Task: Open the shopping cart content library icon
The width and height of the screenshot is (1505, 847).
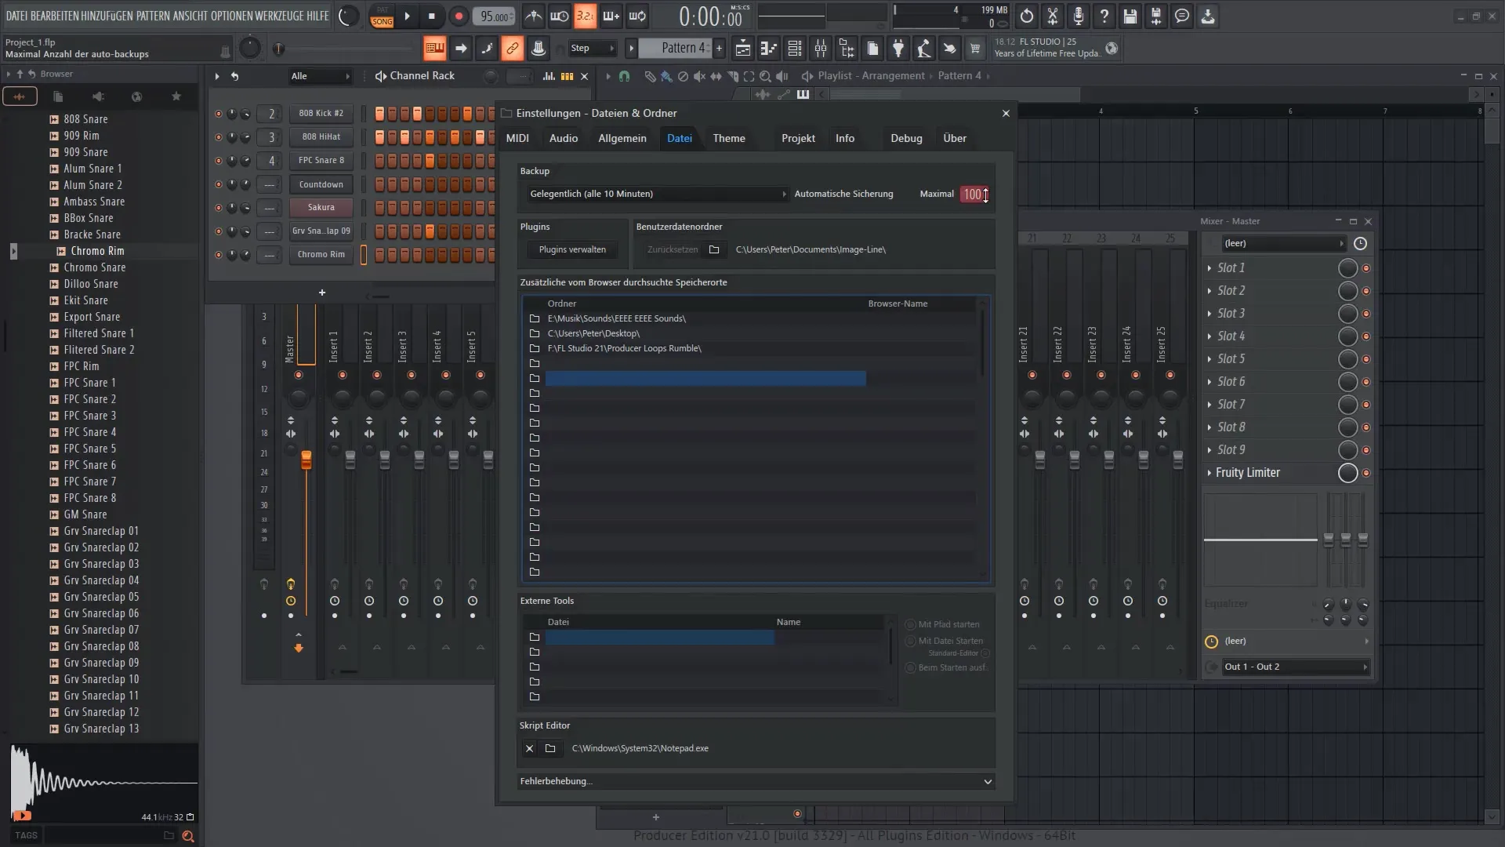Action: pyautogui.click(x=975, y=49)
